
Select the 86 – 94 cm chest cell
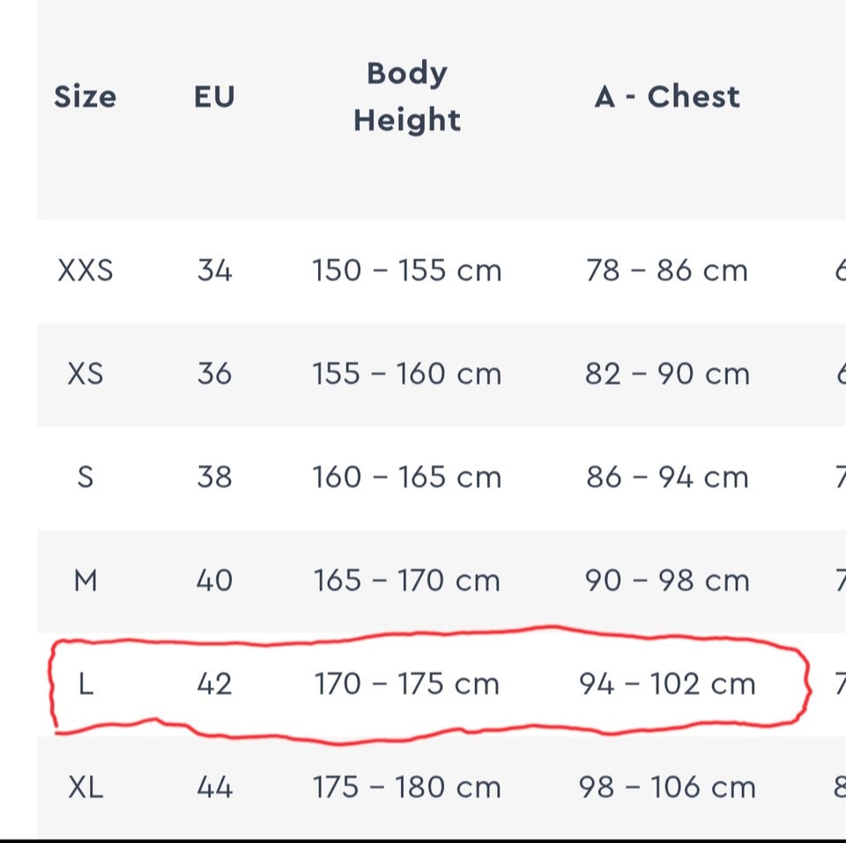pos(667,477)
